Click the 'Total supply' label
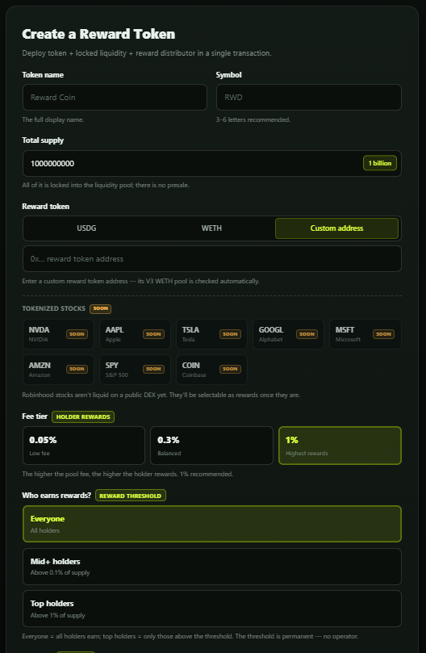 [43, 140]
